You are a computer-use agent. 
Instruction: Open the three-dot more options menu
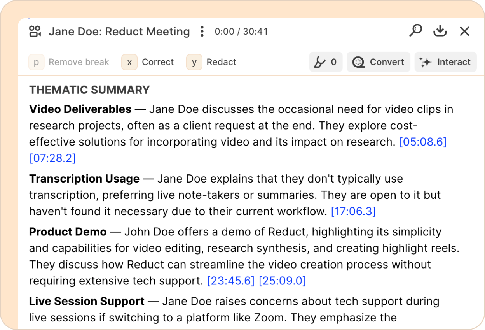[x=202, y=32]
